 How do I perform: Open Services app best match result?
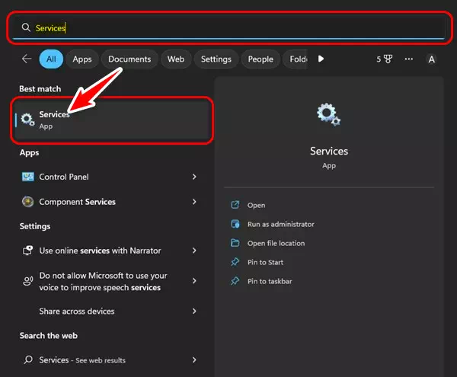tap(112, 120)
